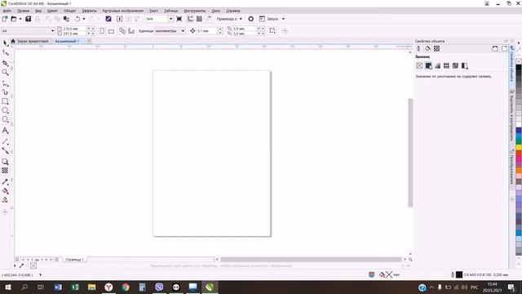Image resolution: width=522 pixels, height=294 pixels.
Task: Open Options gear icon in toolbar
Action: coord(251,19)
